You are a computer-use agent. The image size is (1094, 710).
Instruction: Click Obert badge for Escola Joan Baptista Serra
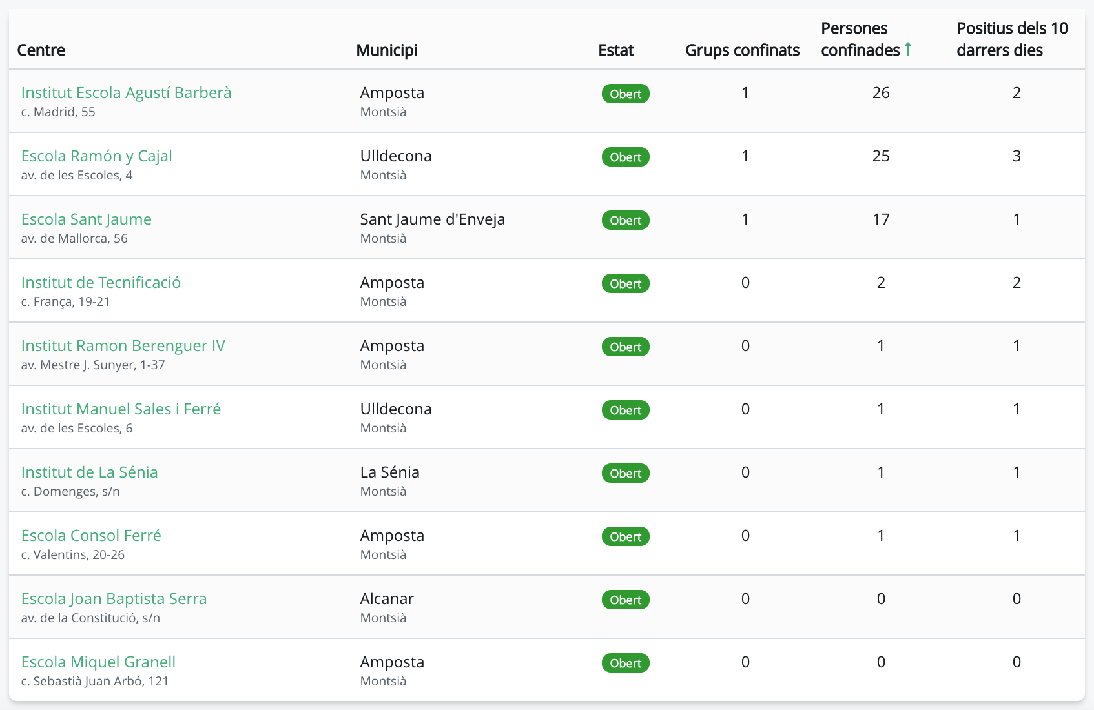tap(626, 600)
